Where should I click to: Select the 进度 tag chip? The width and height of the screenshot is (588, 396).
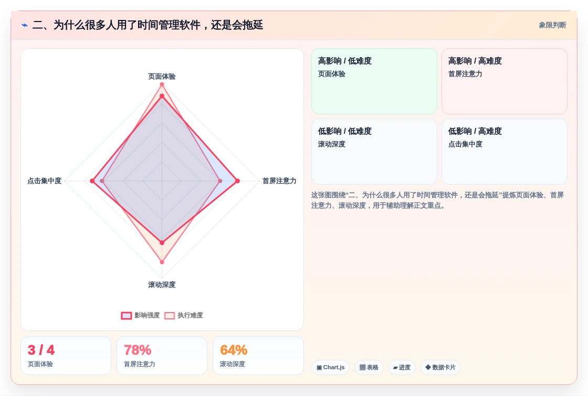(402, 367)
